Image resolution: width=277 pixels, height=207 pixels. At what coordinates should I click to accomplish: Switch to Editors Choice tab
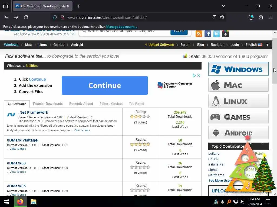coord(111,104)
